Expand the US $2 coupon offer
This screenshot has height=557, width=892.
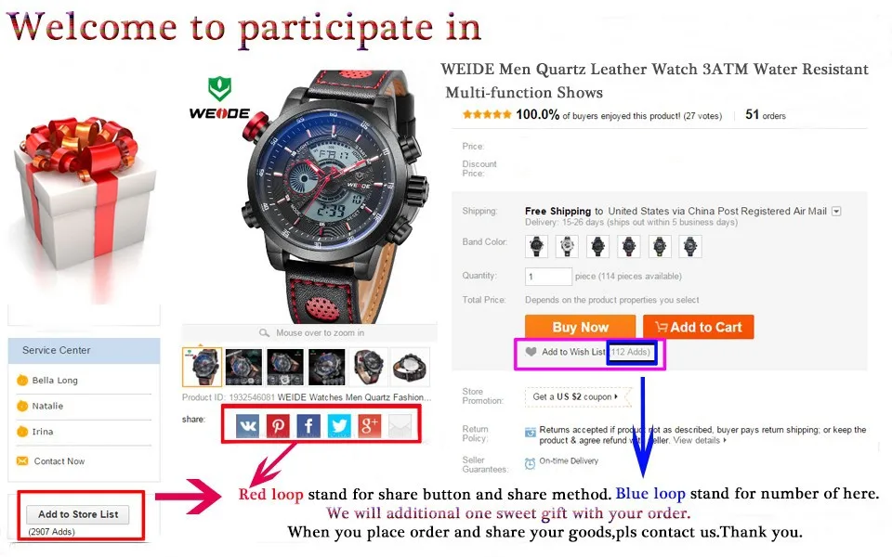pyautogui.click(x=575, y=396)
